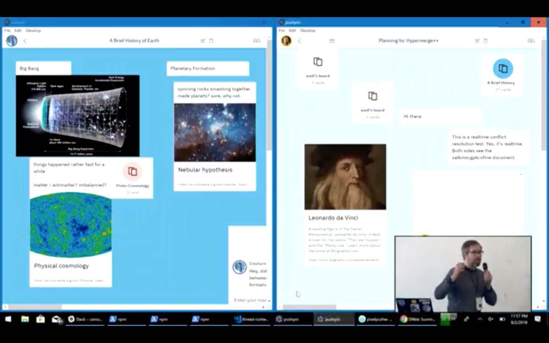Open biography.com URL on Leonardo card
549x343 pixels.
(344, 259)
